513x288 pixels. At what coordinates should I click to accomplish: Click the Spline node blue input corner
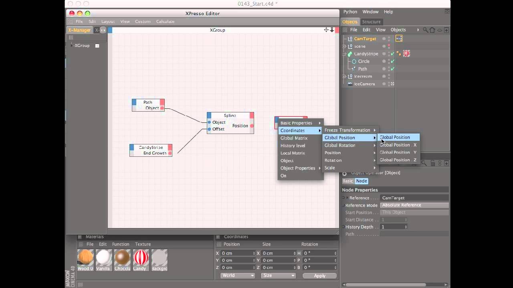tap(209, 116)
